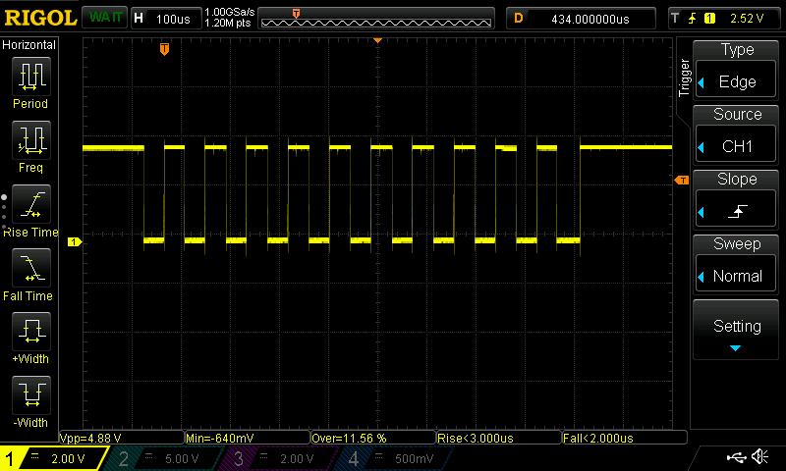
Task: Click the Vpp=4.88 V measurement readout
Action: point(121,438)
